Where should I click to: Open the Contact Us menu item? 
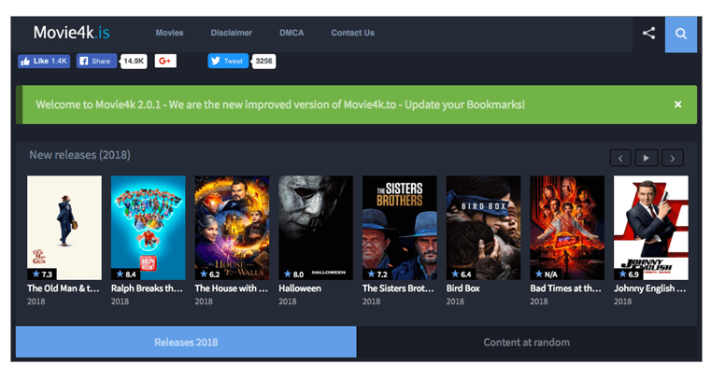coord(352,33)
